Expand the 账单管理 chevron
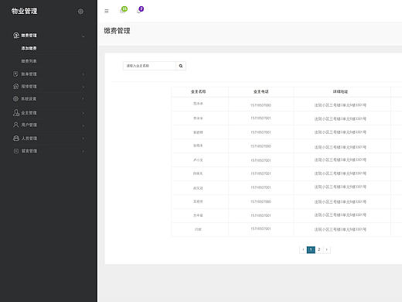Screen dimensions: 402x302 click(x=83, y=74)
